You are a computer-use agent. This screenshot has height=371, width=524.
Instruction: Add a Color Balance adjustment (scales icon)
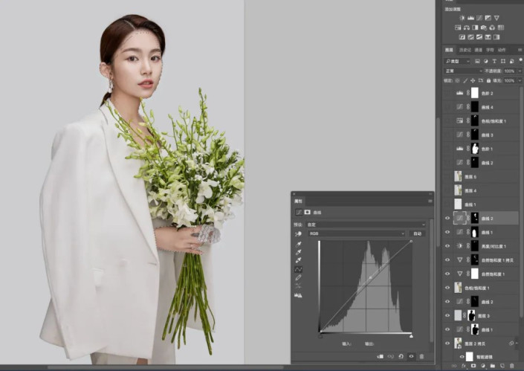pyautogui.click(x=467, y=28)
